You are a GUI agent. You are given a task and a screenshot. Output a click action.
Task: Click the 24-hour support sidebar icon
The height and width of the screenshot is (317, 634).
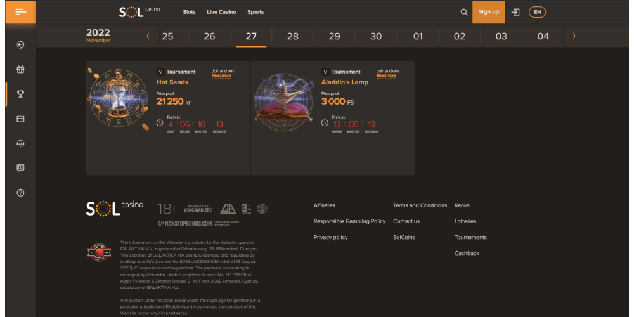[x=20, y=143]
